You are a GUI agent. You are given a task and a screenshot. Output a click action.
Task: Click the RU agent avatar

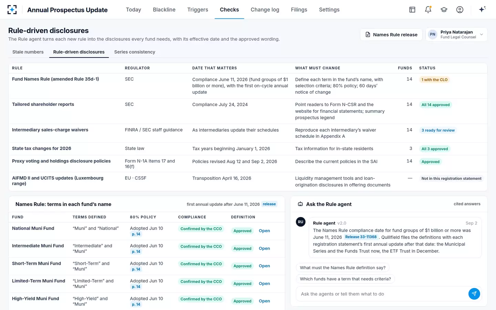coord(301,222)
